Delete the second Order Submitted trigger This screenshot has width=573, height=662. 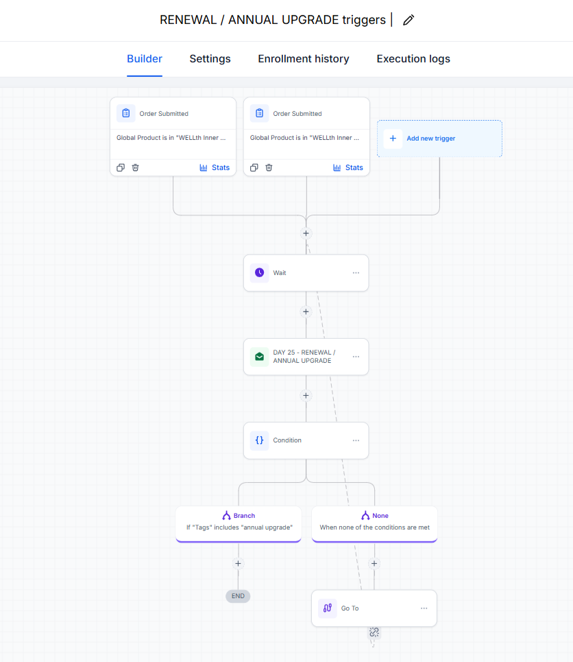(269, 167)
